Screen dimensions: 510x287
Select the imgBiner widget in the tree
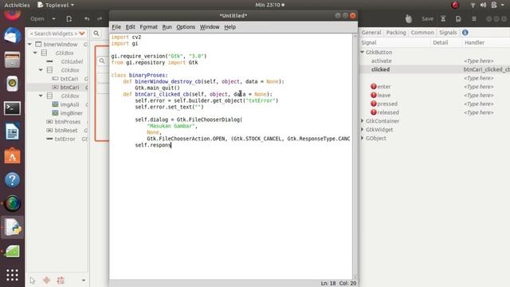tap(71, 113)
